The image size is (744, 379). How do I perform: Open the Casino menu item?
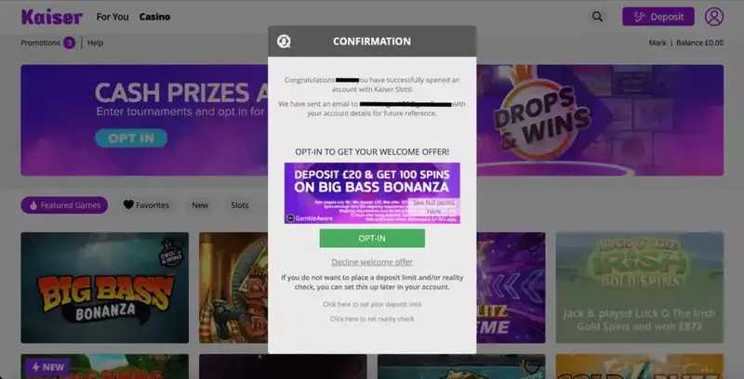coord(154,17)
